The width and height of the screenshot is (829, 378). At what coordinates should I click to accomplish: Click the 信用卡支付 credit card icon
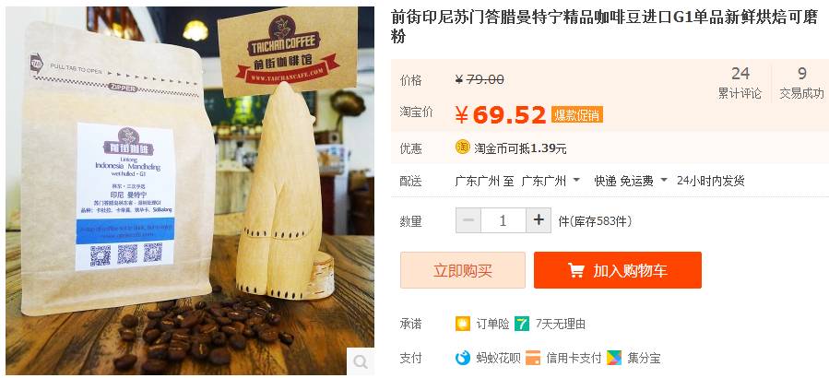(x=533, y=358)
